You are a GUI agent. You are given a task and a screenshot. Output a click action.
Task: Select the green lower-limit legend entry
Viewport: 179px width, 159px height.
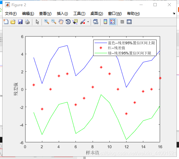[x=123, y=53]
